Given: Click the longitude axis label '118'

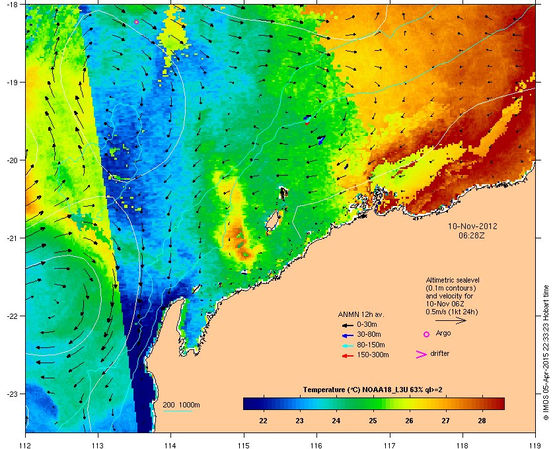Looking at the screenshot, I should [462, 446].
